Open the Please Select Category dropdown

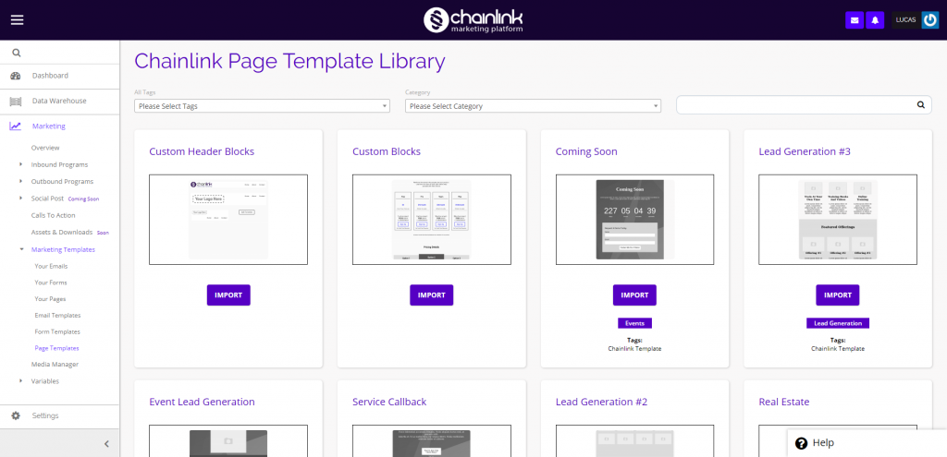pos(534,106)
